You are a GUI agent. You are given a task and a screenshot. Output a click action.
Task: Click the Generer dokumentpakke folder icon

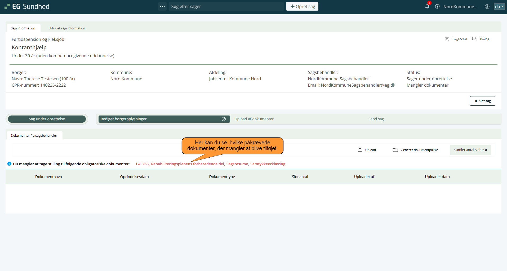pos(395,150)
